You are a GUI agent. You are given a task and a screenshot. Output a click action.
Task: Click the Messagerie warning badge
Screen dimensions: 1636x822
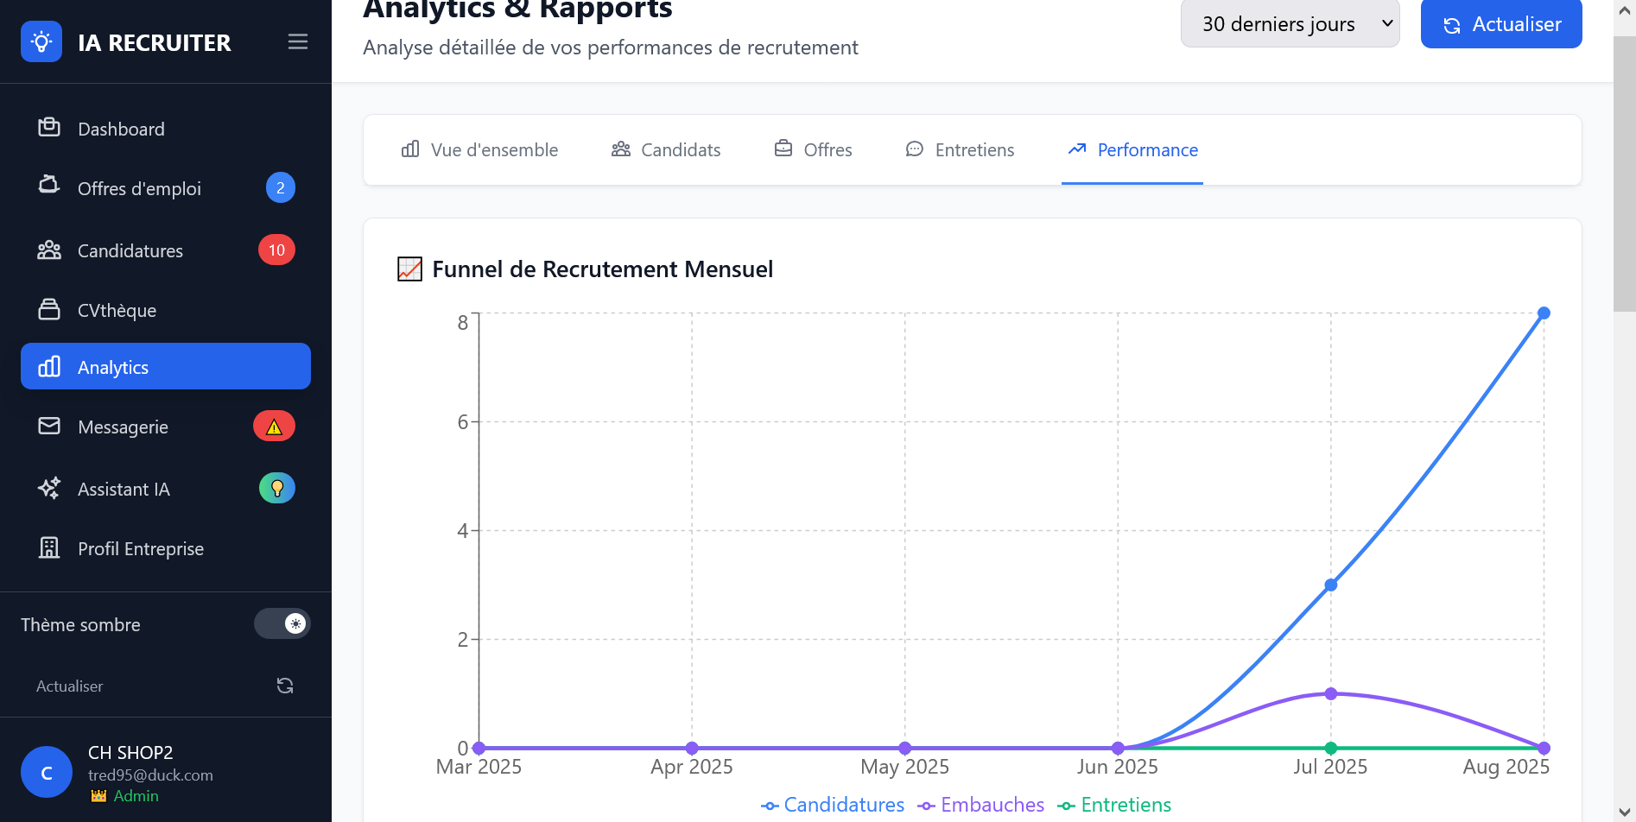pyautogui.click(x=274, y=426)
